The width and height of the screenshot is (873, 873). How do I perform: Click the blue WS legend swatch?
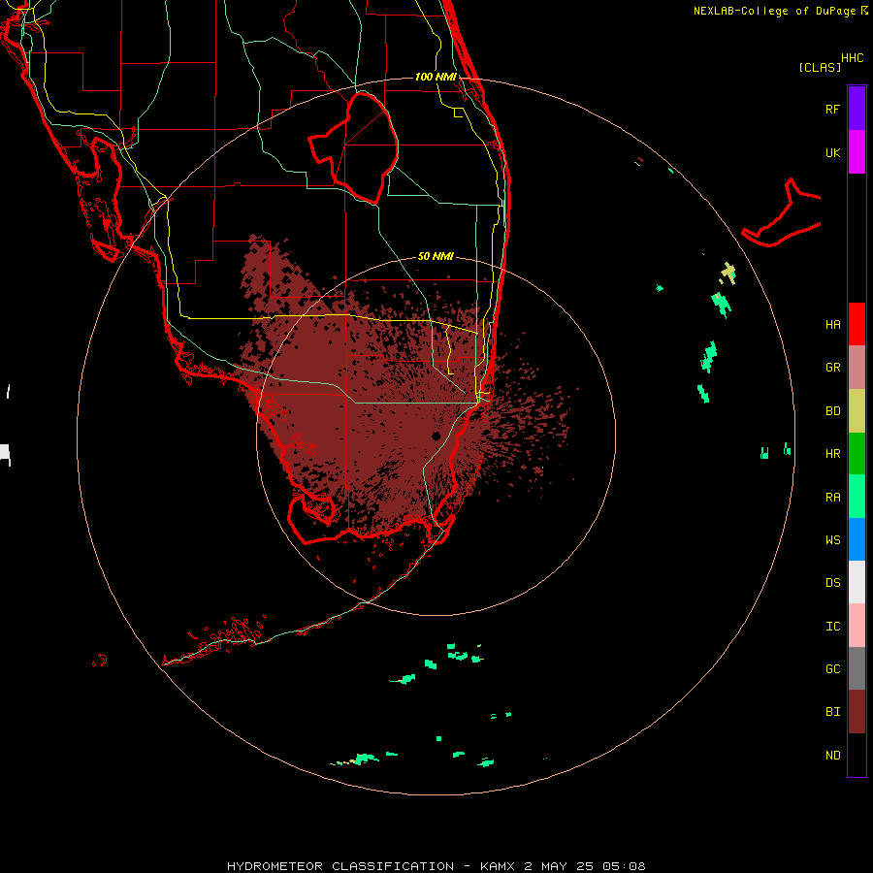coord(857,539)
